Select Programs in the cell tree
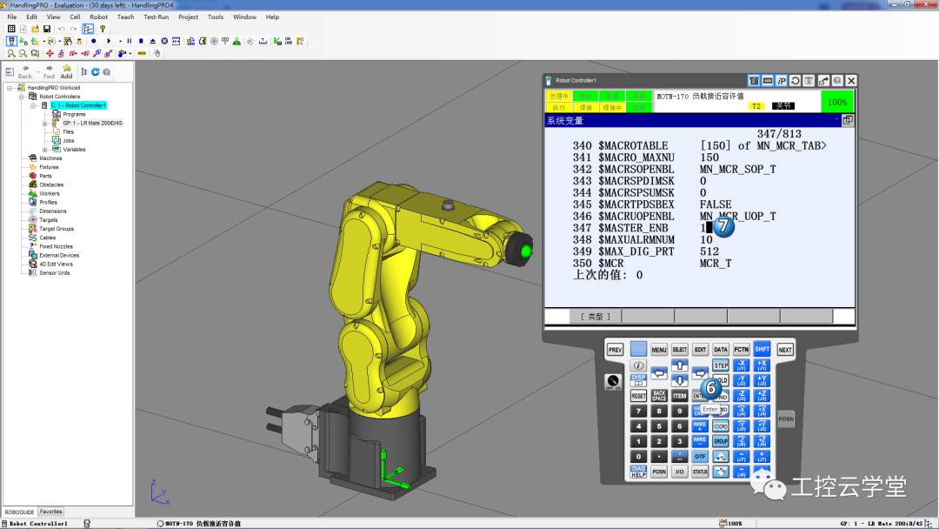 (74, 114)
